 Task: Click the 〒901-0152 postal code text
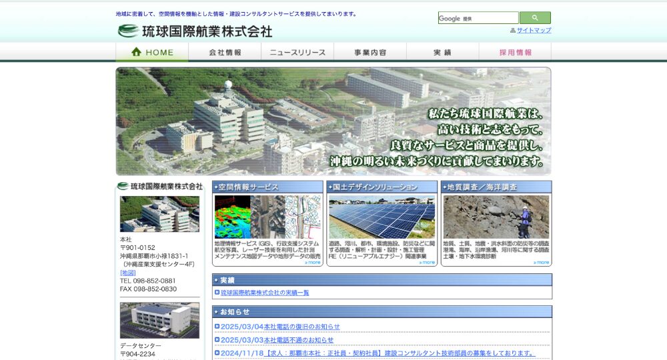coord(137,248)
